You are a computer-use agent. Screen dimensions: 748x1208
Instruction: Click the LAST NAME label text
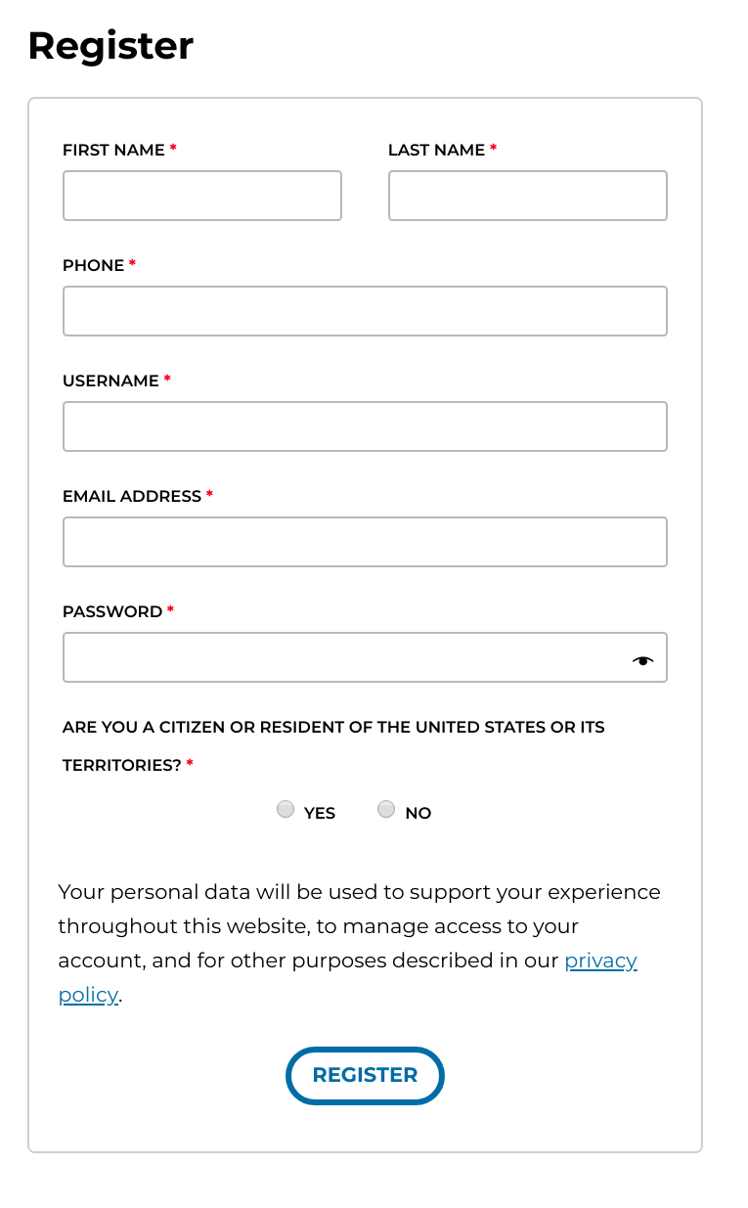click(x=436, y=150)
